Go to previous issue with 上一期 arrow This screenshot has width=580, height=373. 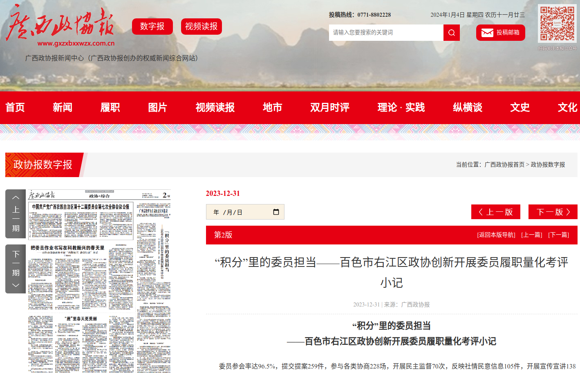click(16, 213)
